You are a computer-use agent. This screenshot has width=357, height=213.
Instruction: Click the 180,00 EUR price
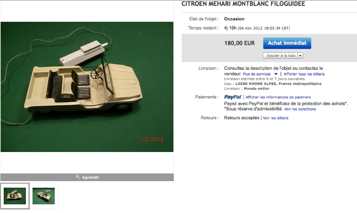click(239, 43)
